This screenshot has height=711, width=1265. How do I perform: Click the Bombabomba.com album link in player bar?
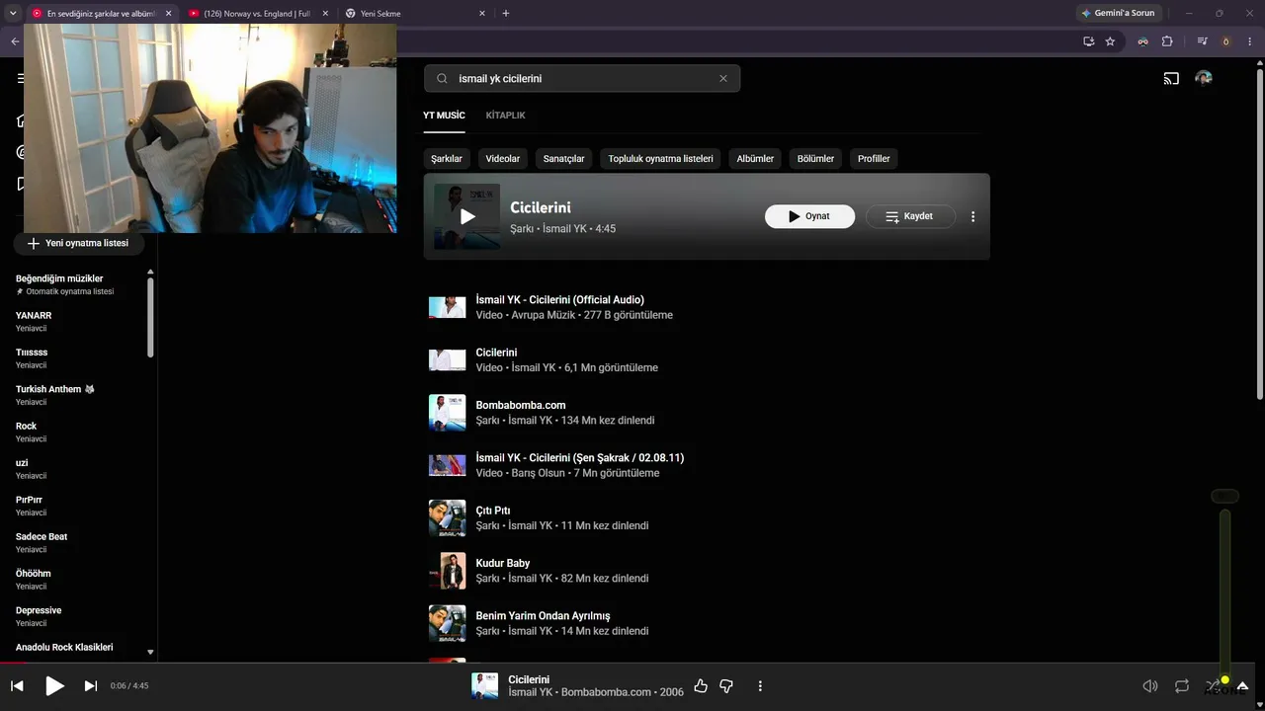pos(608,692)
